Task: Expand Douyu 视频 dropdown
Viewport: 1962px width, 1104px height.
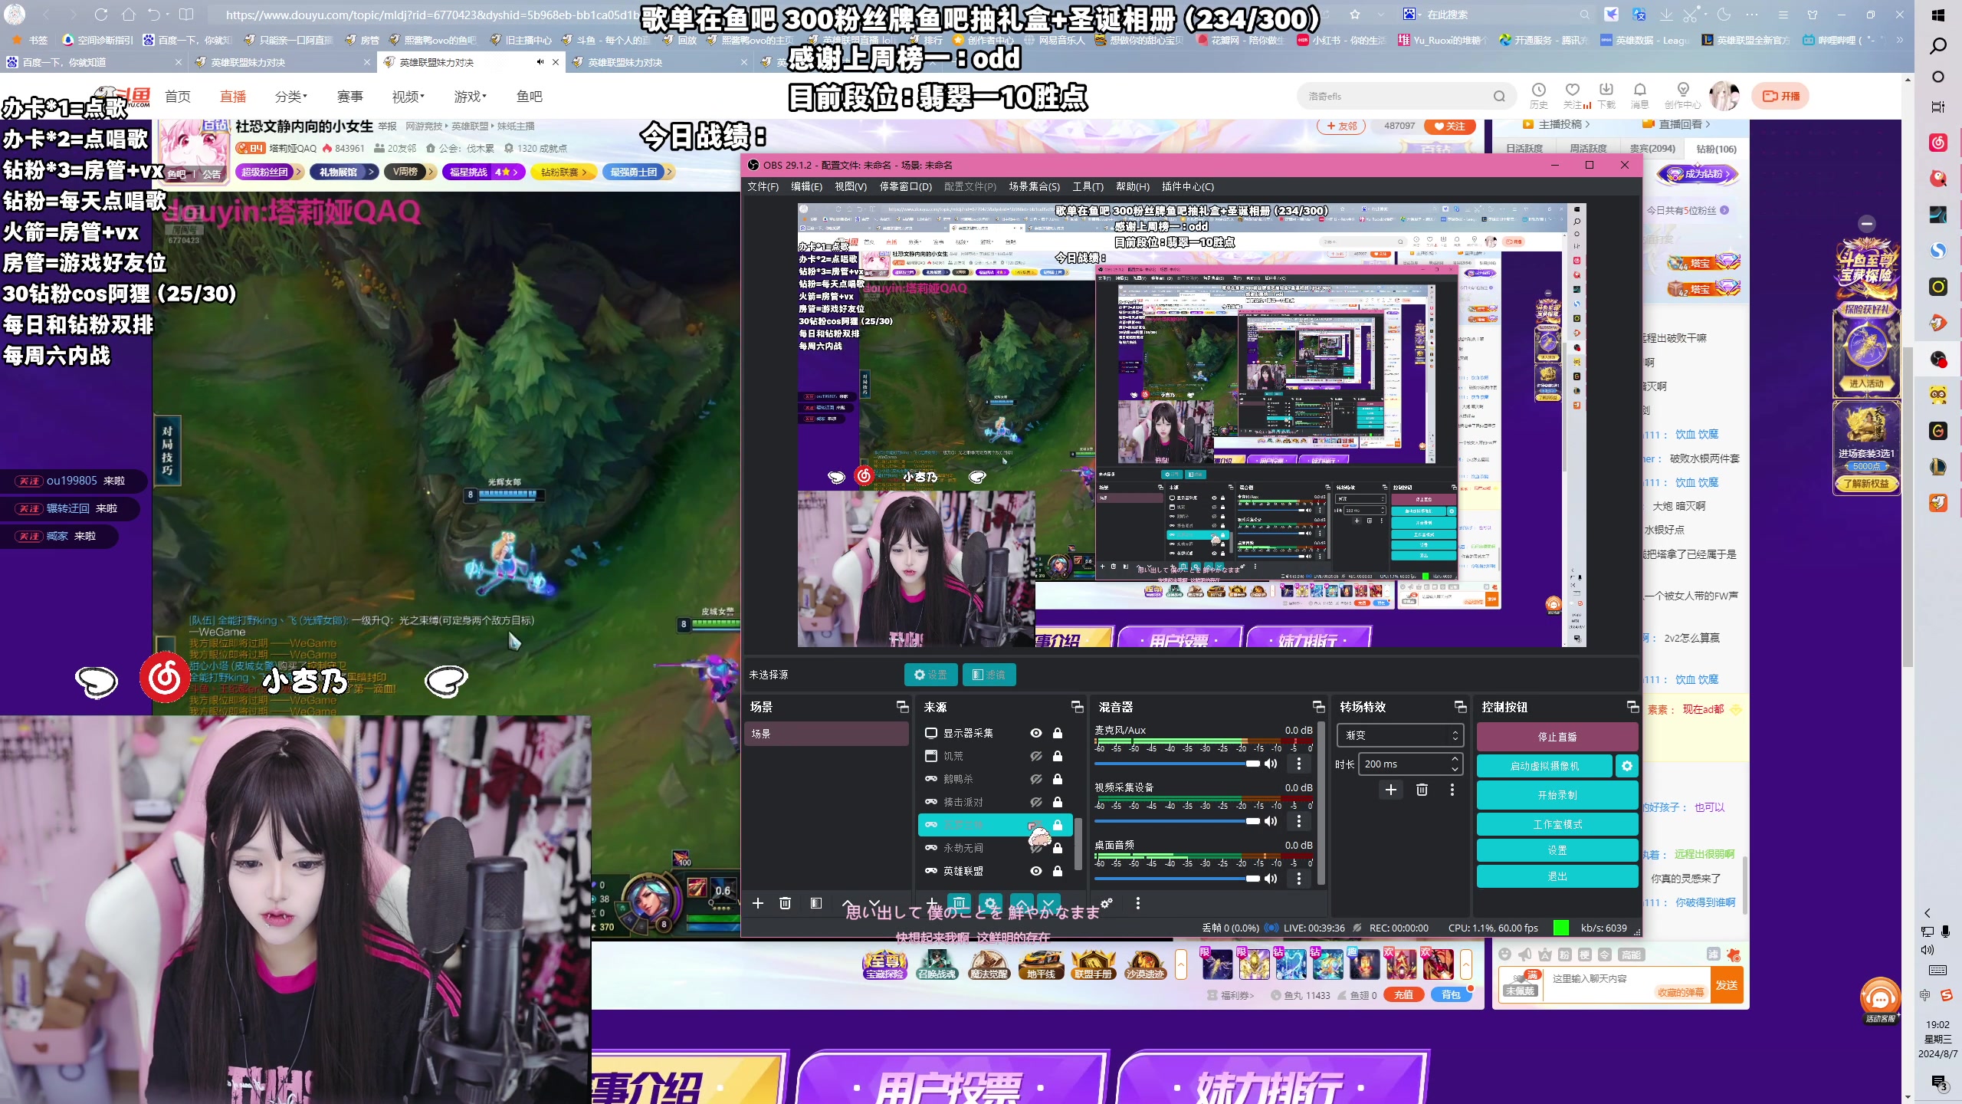Action: 408,97
